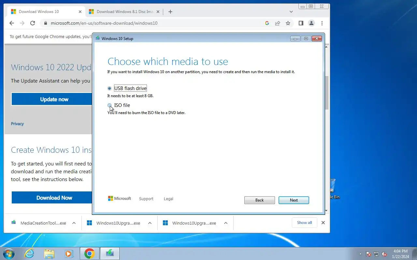This screenshot has height=260, width=417.
Task: Open a new Chrome tab
Action: click(x=170, y=12)
